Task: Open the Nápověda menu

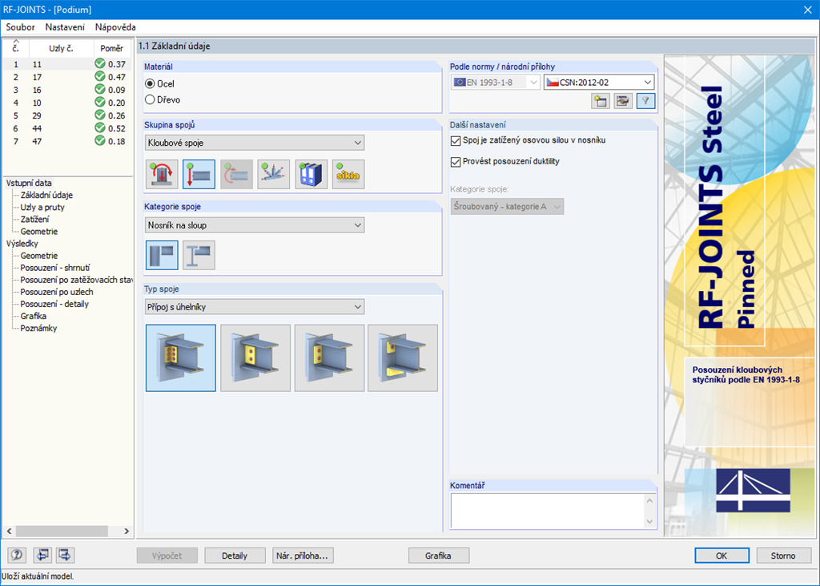Action: pos(115,27)
